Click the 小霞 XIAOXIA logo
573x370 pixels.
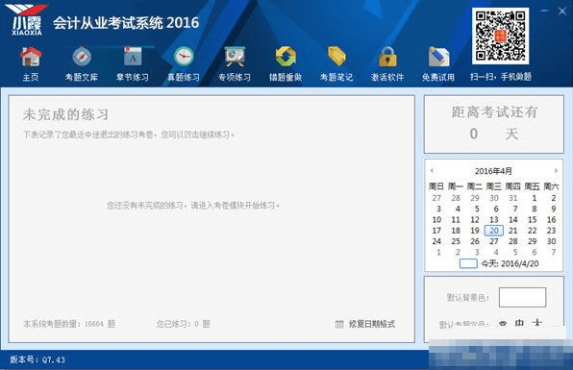27,20
